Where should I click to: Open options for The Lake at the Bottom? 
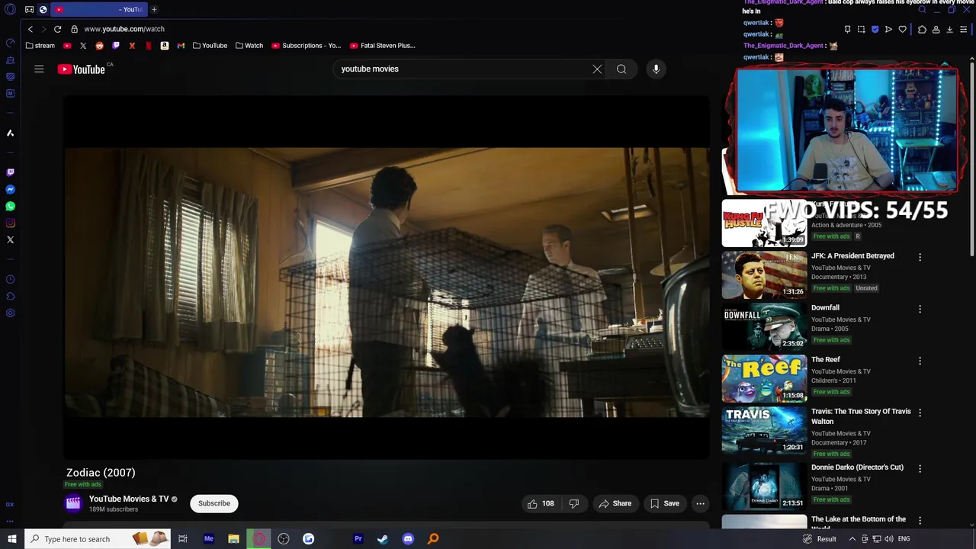920,520
